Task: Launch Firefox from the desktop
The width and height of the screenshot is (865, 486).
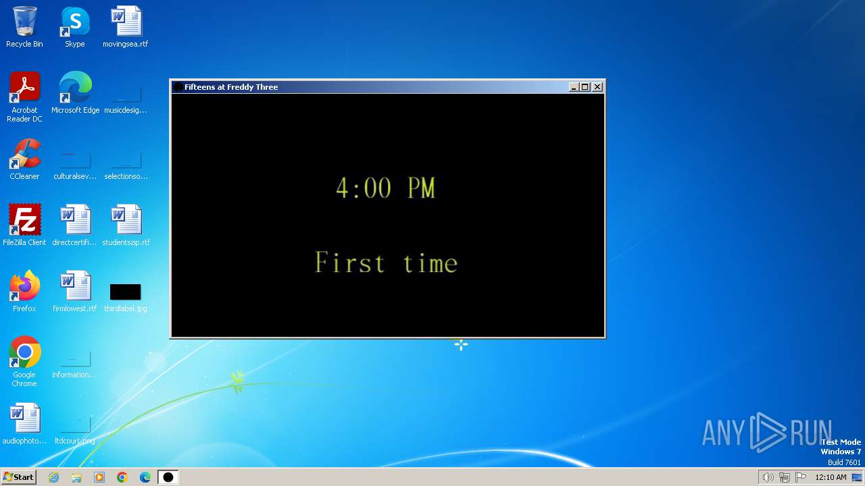Action: coord(24,292)
